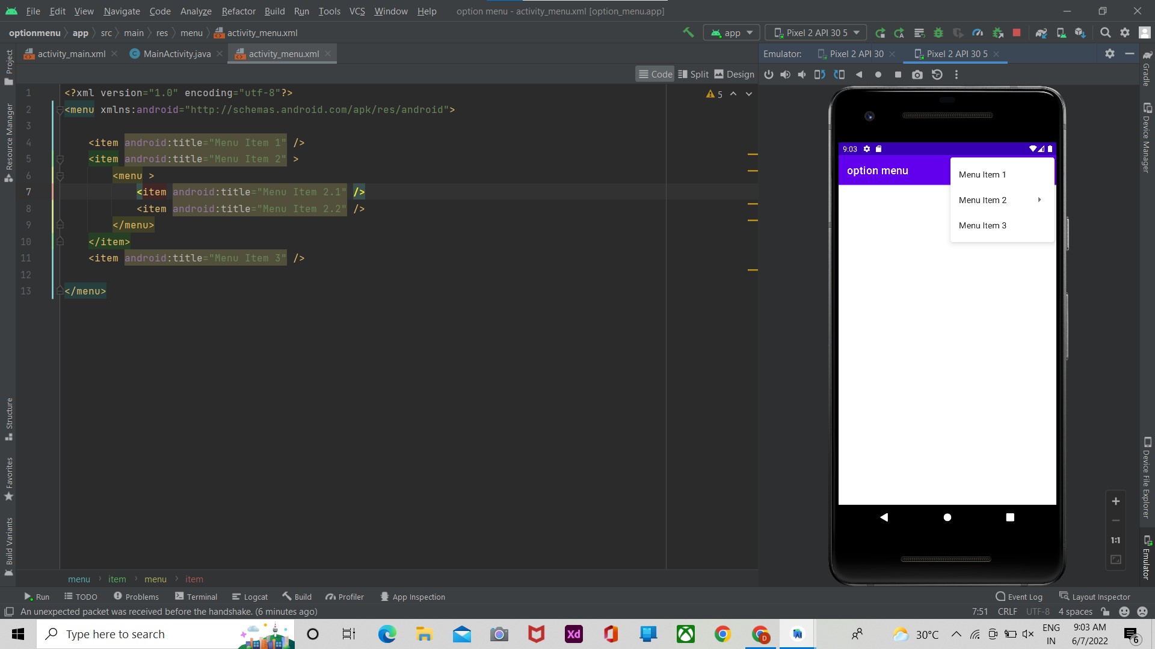The width and height of the screenshot is (1155, 649).
Task: Toggle the Gradle tool window
Action: coord(1147,69)
